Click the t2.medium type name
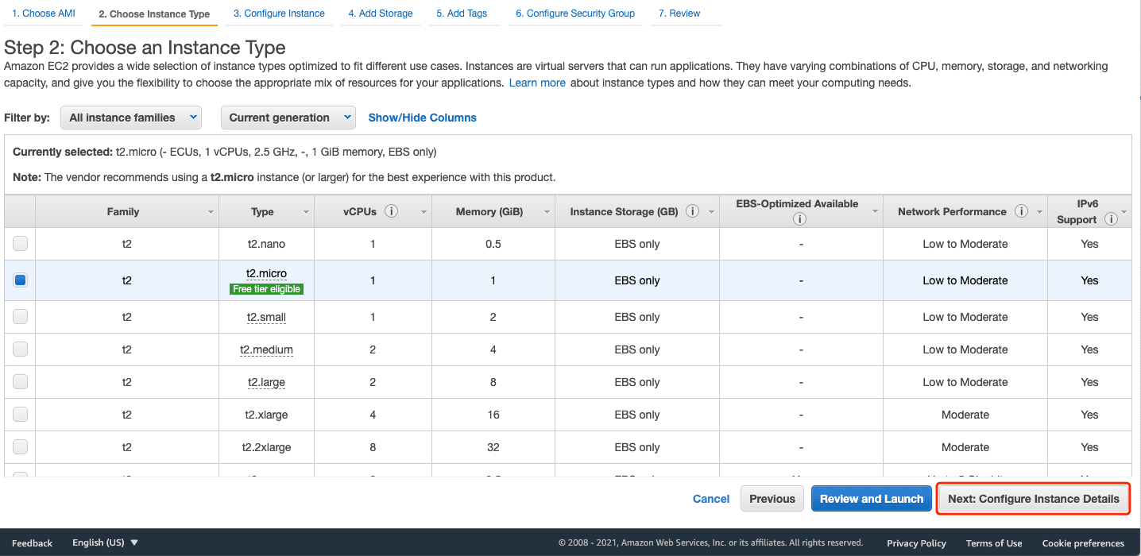The width and height of the screenshot is (1141, 556). point(266,349)
